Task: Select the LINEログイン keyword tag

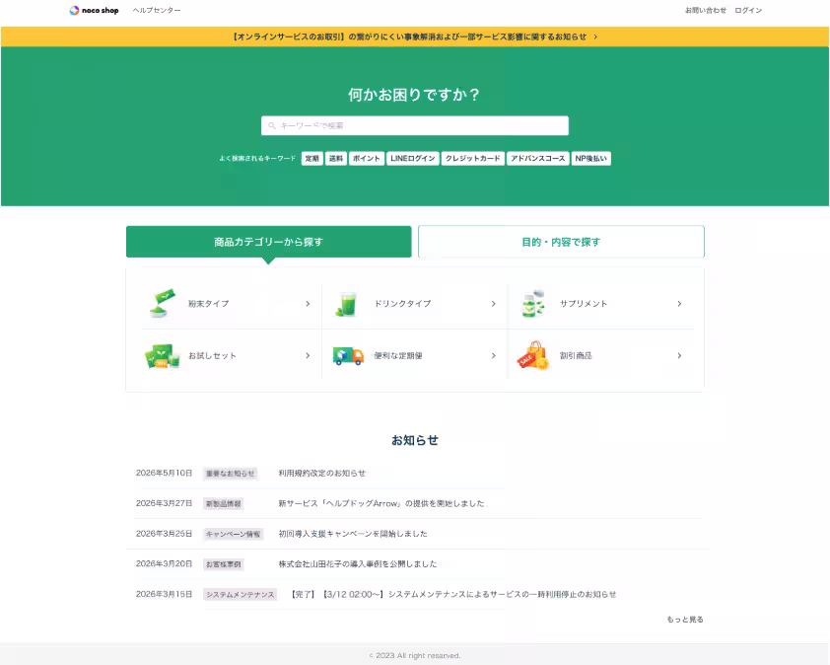Action: (413, 159)
